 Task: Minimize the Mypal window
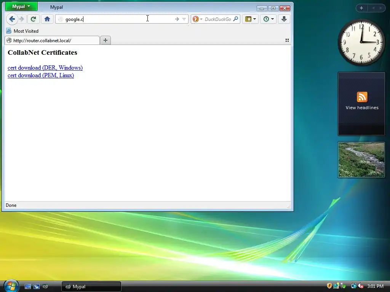262,8
